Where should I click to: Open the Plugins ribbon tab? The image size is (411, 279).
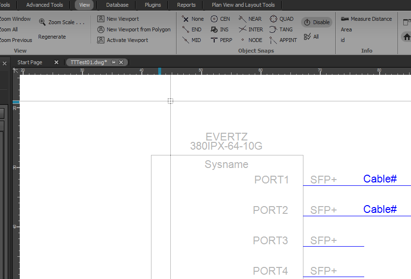click(153, 5)
